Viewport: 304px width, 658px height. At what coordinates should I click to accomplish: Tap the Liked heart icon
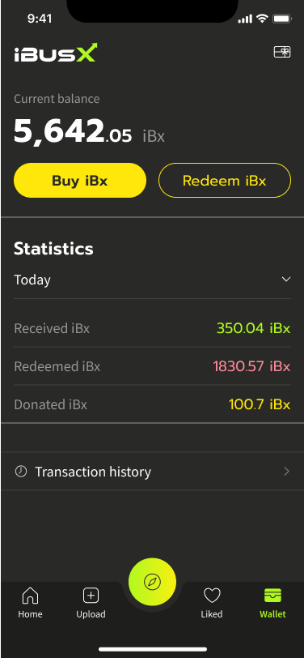[212, 595]
